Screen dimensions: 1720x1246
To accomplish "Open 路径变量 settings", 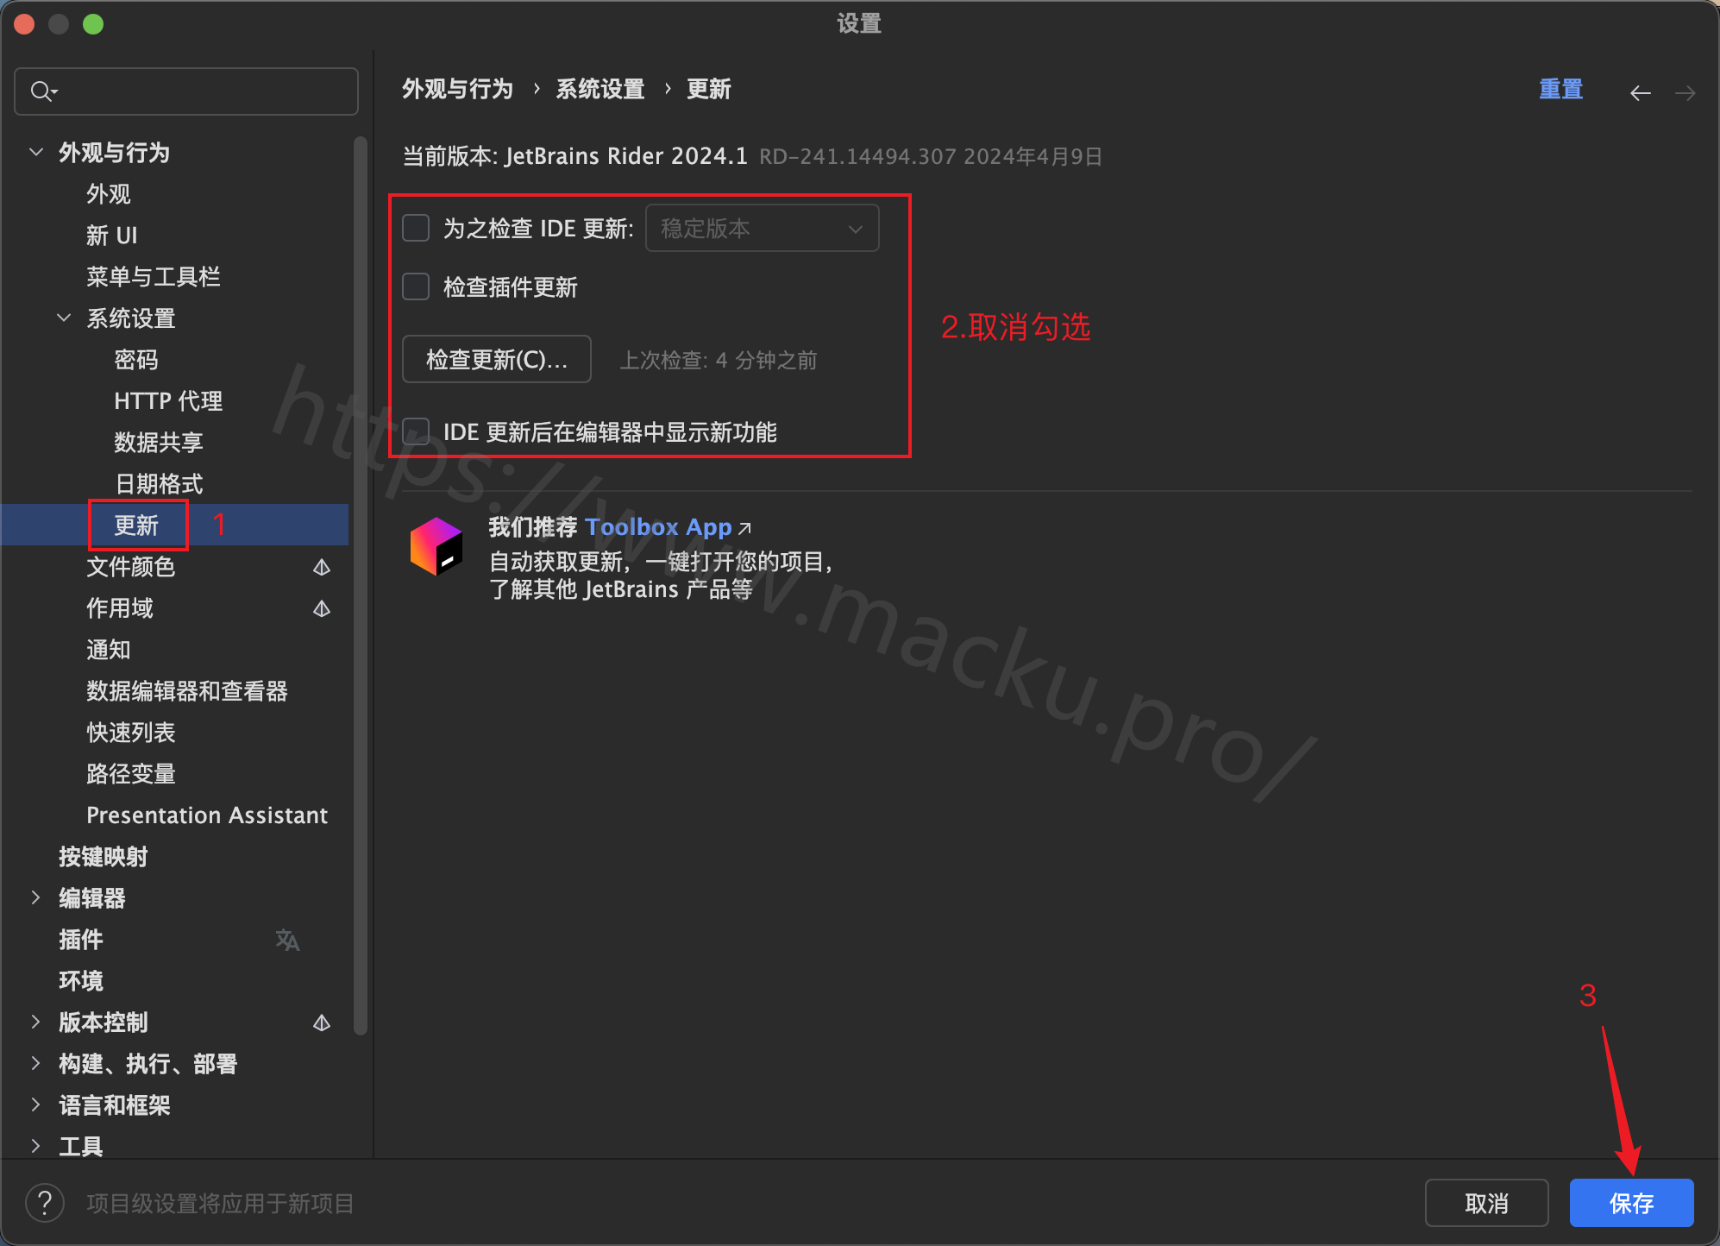I will (x=131, y=774).
